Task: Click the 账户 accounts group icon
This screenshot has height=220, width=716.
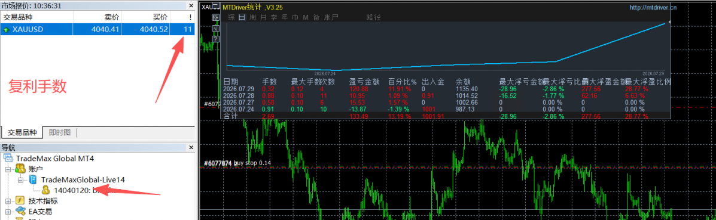Action: click(x=20, y=169)
